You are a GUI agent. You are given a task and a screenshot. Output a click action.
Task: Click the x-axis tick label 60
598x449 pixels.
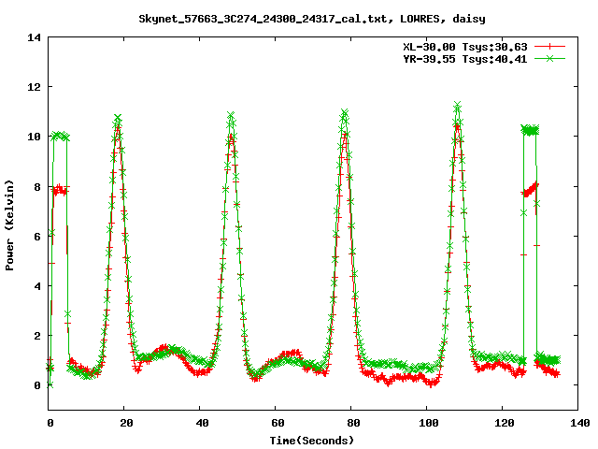click(x=278, y=423)
